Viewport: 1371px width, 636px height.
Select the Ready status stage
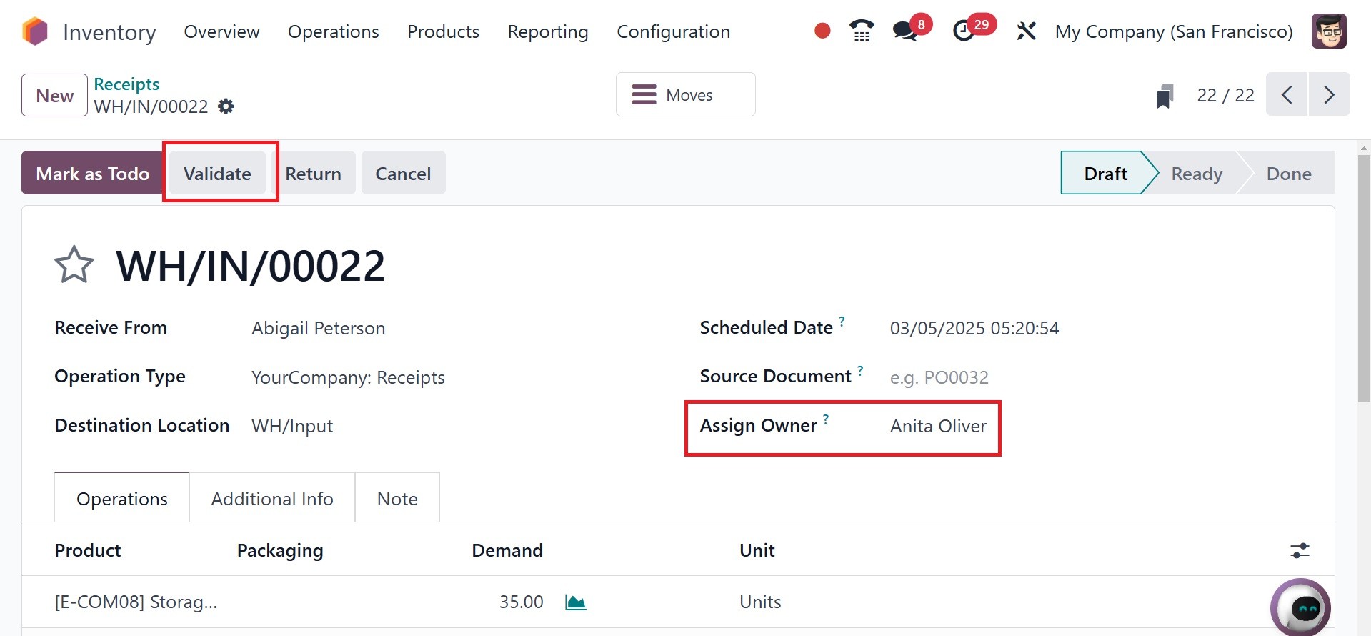[1197, 173]
